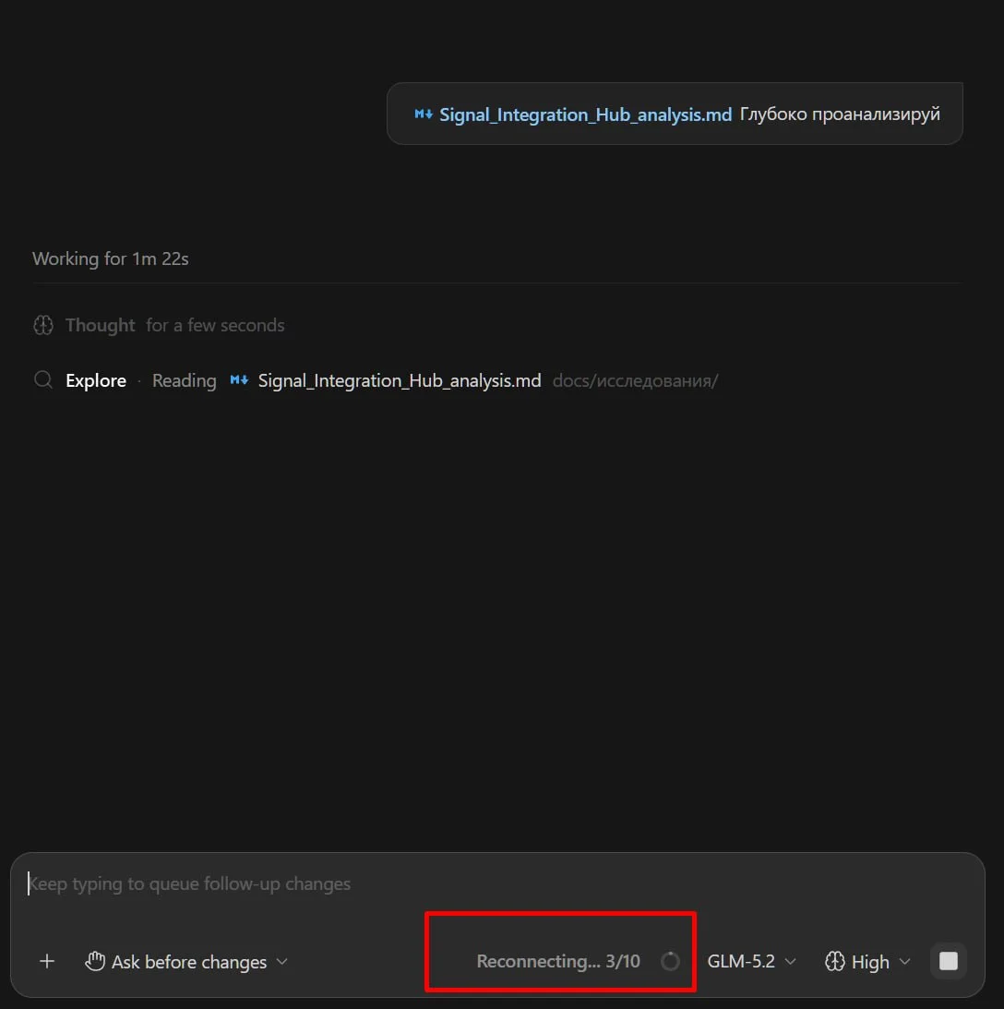
Task: Click the docs/исследования/ path text
Action: coord(635,380)
